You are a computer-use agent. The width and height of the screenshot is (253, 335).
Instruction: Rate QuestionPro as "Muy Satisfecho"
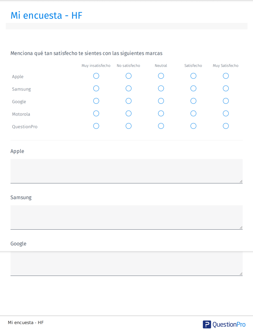[x=226, y=126]
